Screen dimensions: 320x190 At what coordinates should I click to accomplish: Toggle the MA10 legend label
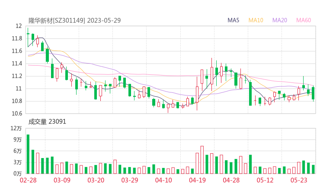[256, 20]
